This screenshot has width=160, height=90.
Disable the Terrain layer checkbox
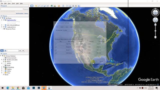tap(4, 74)
